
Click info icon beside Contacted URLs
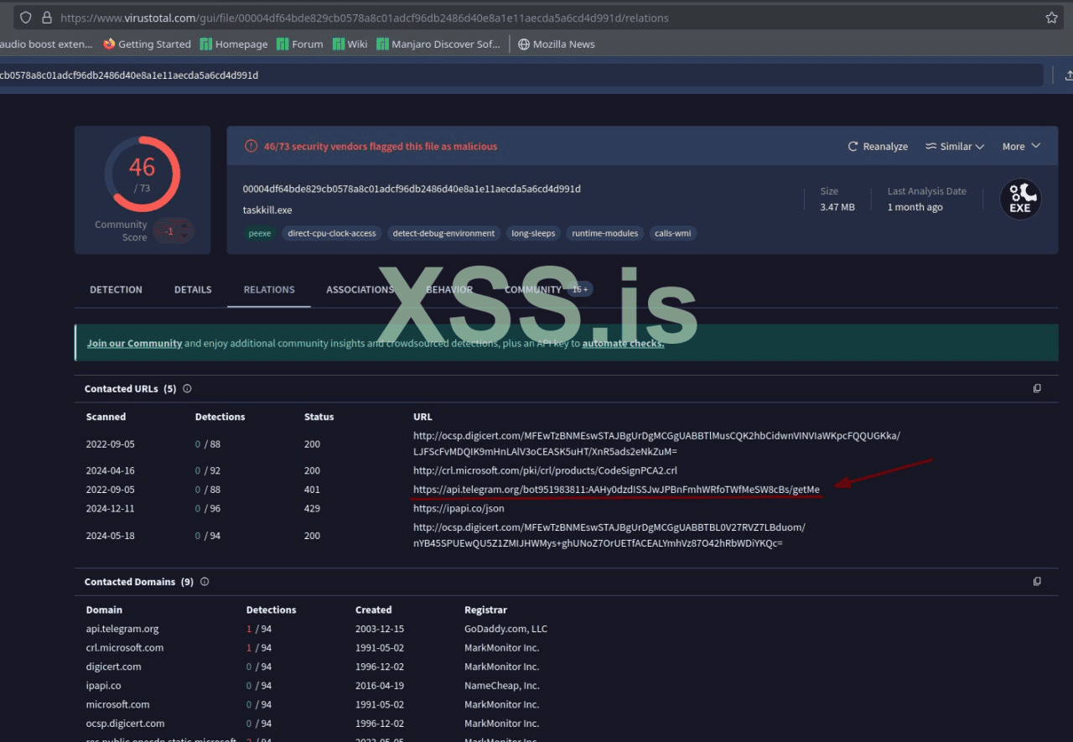coord(187,389)
